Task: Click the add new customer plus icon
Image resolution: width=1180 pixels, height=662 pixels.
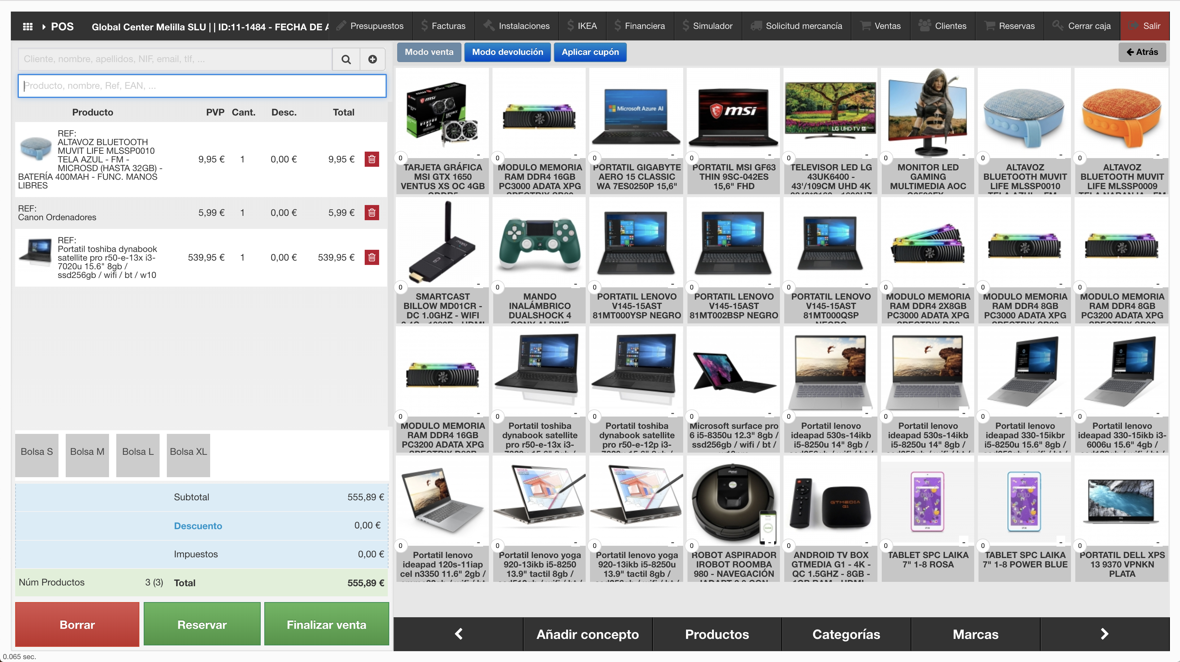Action: 372,60
